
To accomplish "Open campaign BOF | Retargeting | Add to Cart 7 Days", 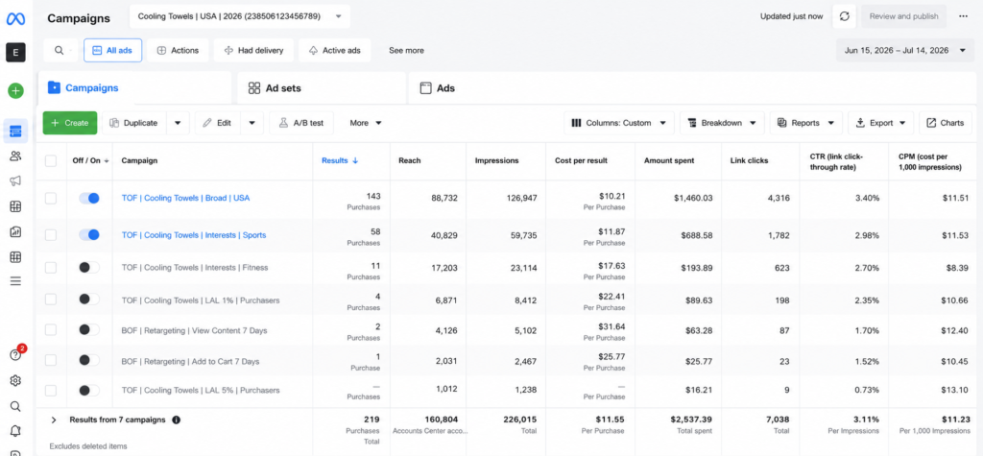I will click(191, 361).
